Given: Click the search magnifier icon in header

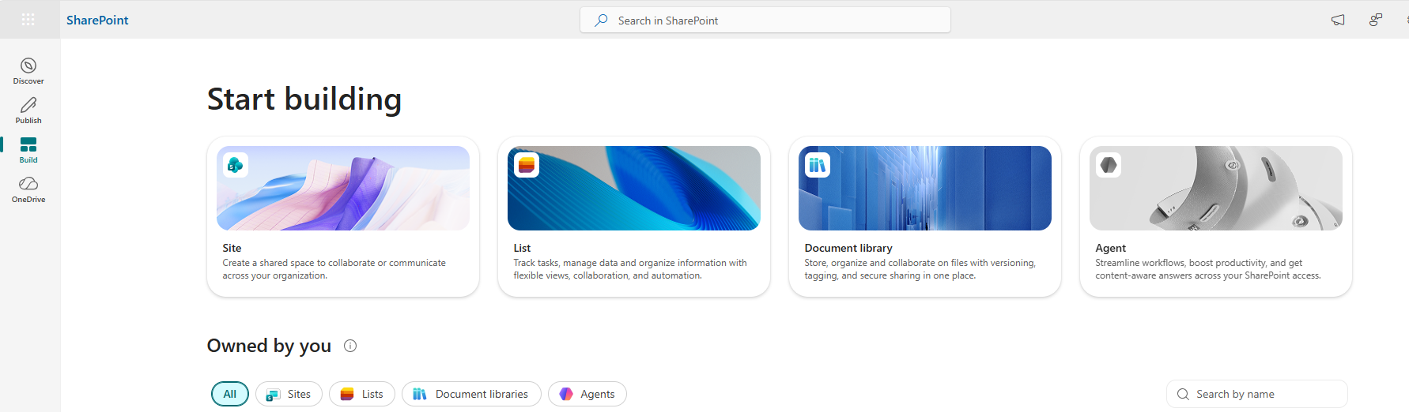Looking at the screenshot, I should pyautogui.click(x=602, y=21).
